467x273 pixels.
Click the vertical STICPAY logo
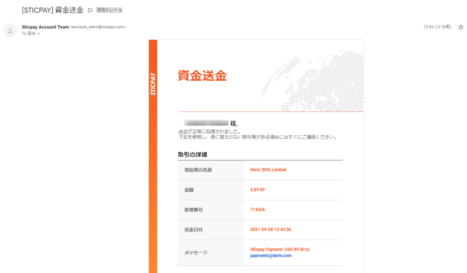(153, 84)
